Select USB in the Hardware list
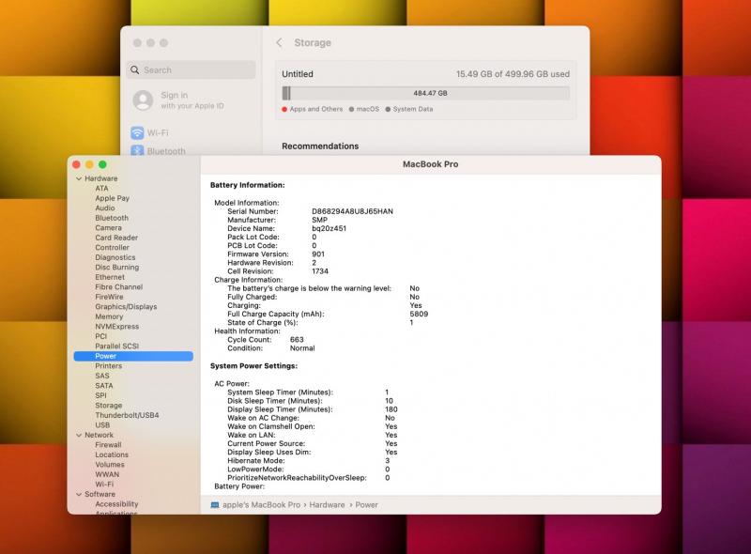 (x=102, y=425)
